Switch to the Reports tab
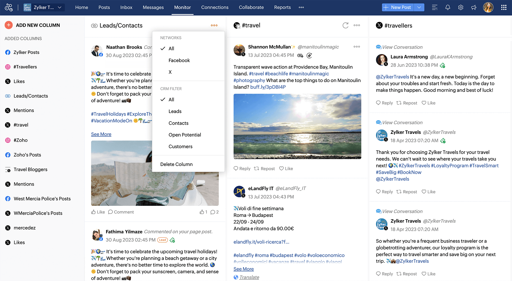The height and width of the screenshot is (281, 512). (282, 7)
